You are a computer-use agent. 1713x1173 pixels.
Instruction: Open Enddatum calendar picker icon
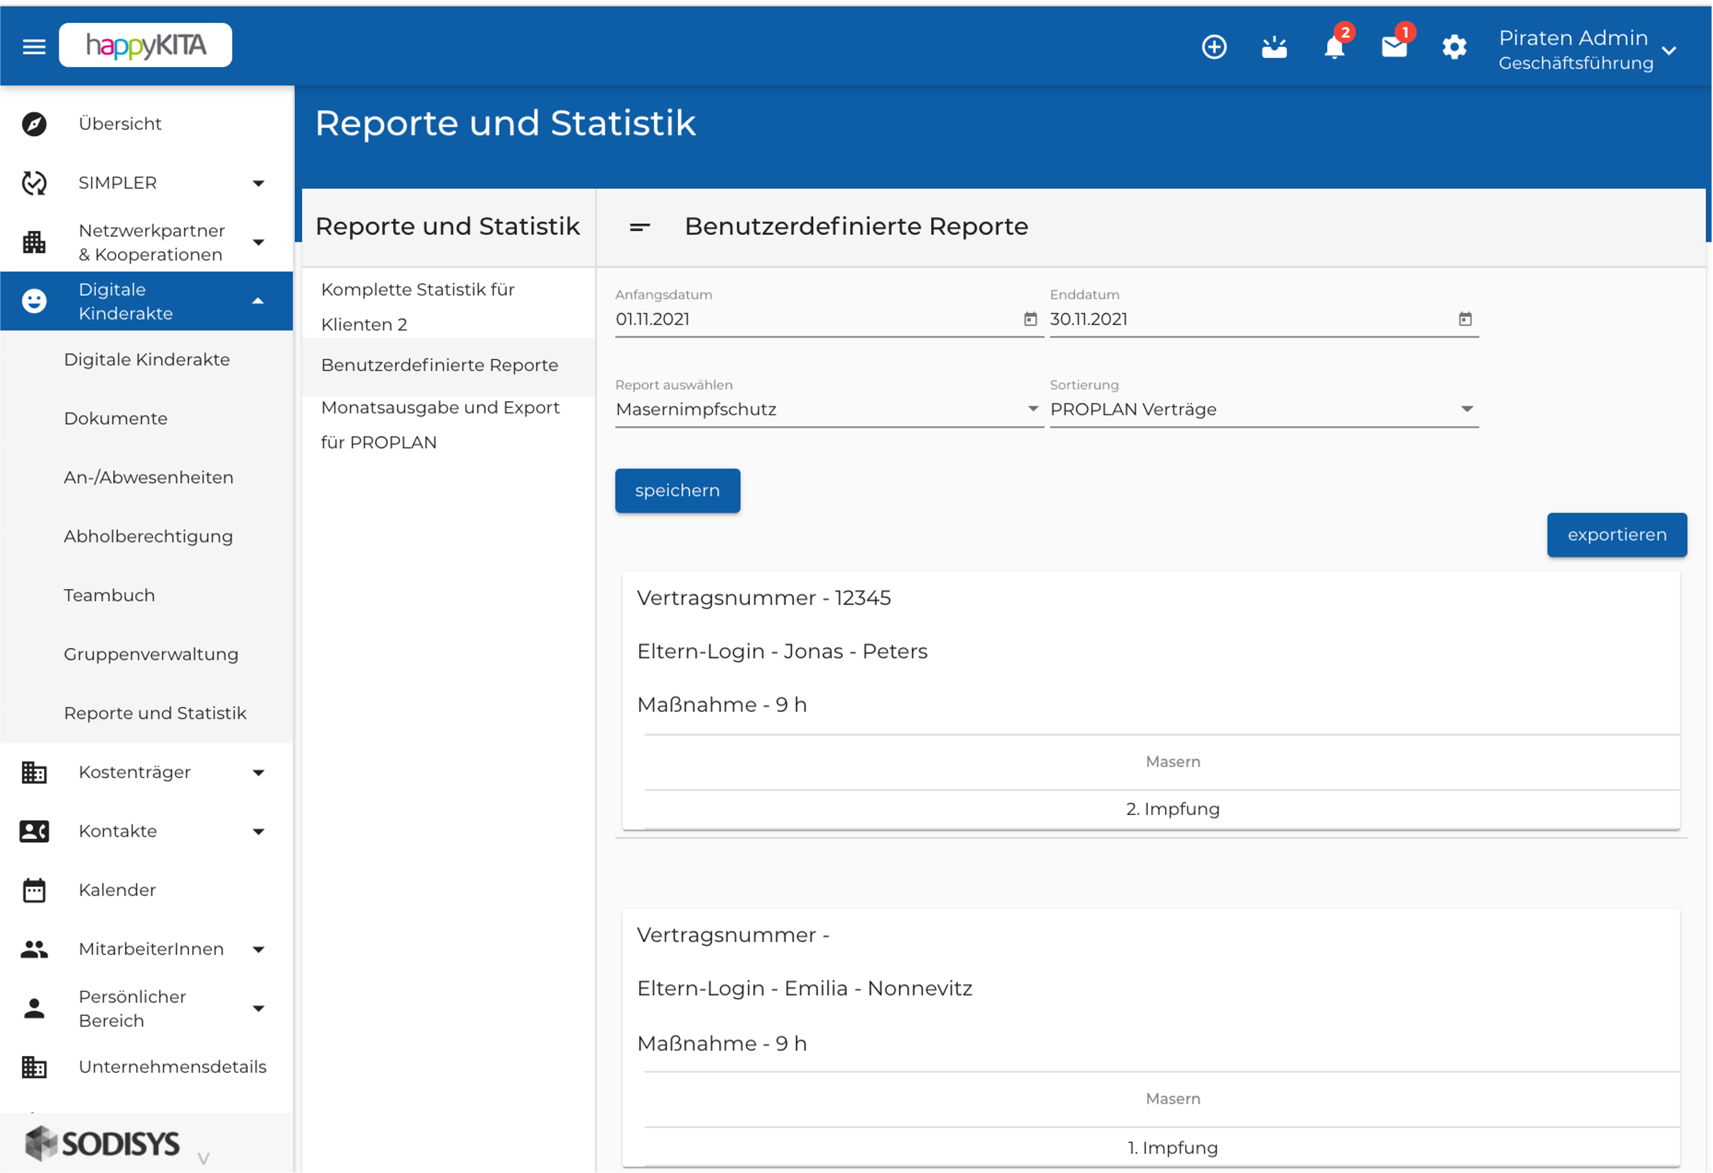(x=1465, y=319)
